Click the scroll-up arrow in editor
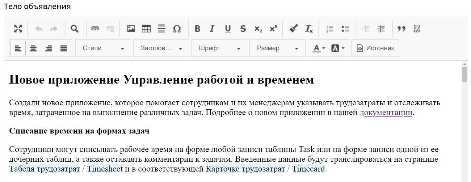 (x=464, y=64)
